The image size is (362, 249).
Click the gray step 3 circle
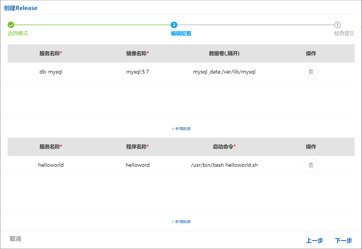(x=337, y=25)
